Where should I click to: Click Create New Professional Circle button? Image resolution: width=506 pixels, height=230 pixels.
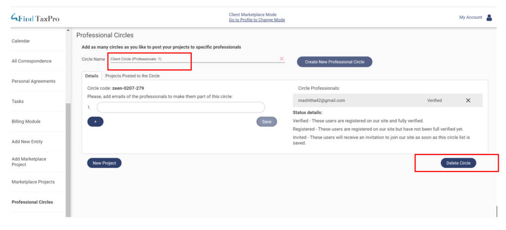(334, 62)
